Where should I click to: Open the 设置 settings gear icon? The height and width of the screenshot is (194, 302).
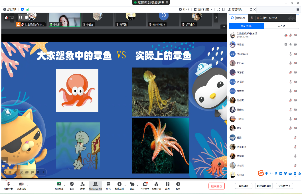coord(178,184)
